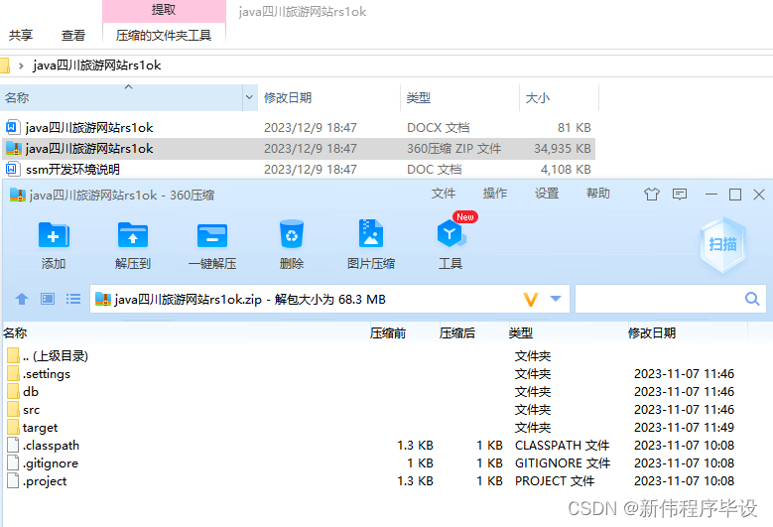Select the .project file icon
Screen dimensions: 773x527
tap(13, 480)
